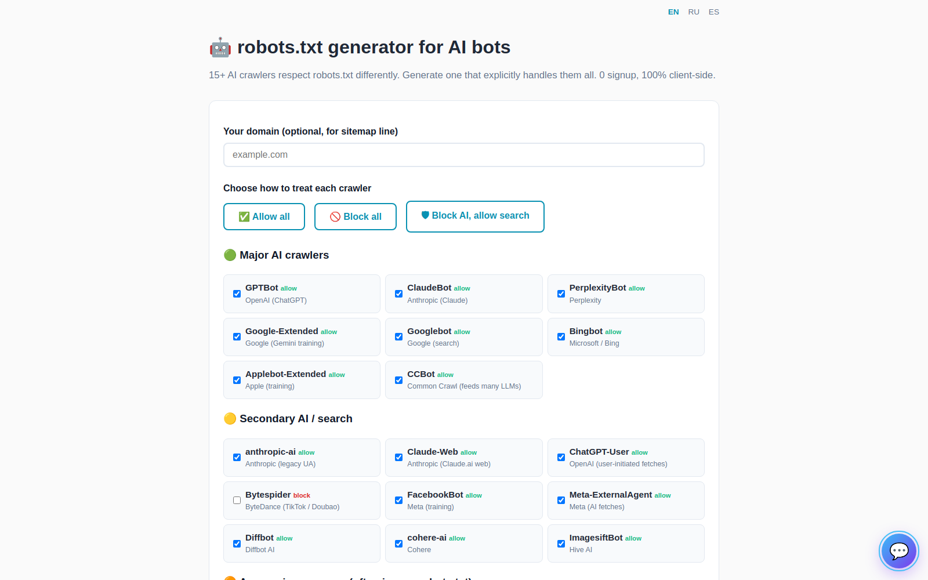This screenshot has width=928, height=580.
Task: Toggle the Googlebot checkbox
Action: (398, 336)
